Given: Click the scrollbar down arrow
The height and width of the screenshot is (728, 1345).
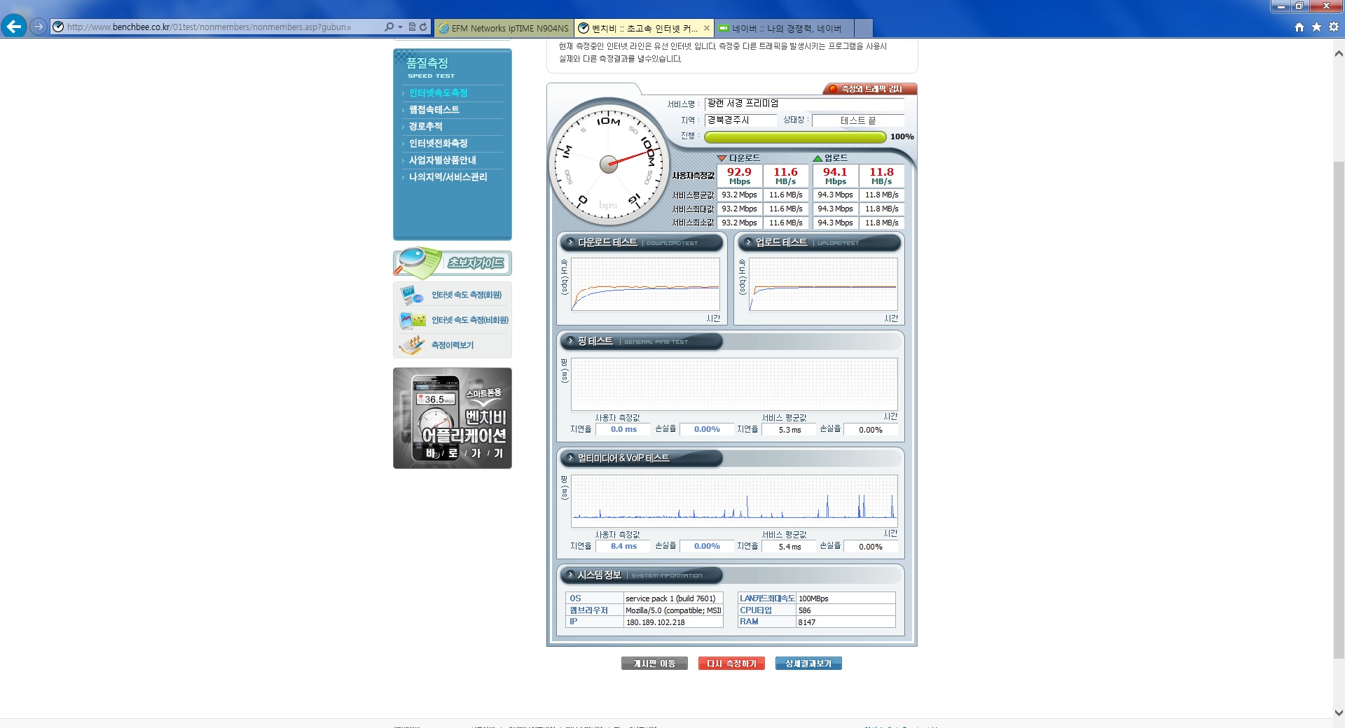Looking at the screenshot, I should tap(1339, 713).
